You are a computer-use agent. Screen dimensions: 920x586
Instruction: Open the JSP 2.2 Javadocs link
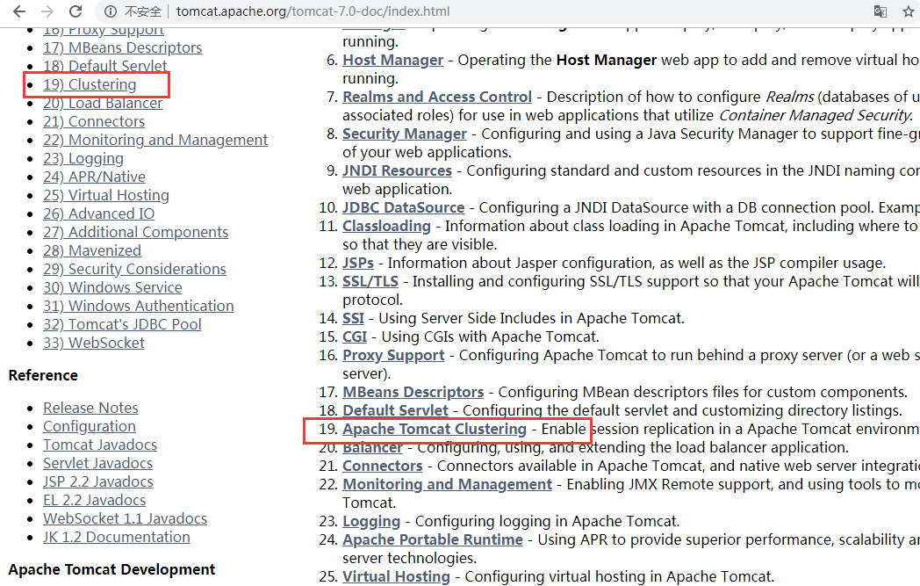tap(98, 481)
